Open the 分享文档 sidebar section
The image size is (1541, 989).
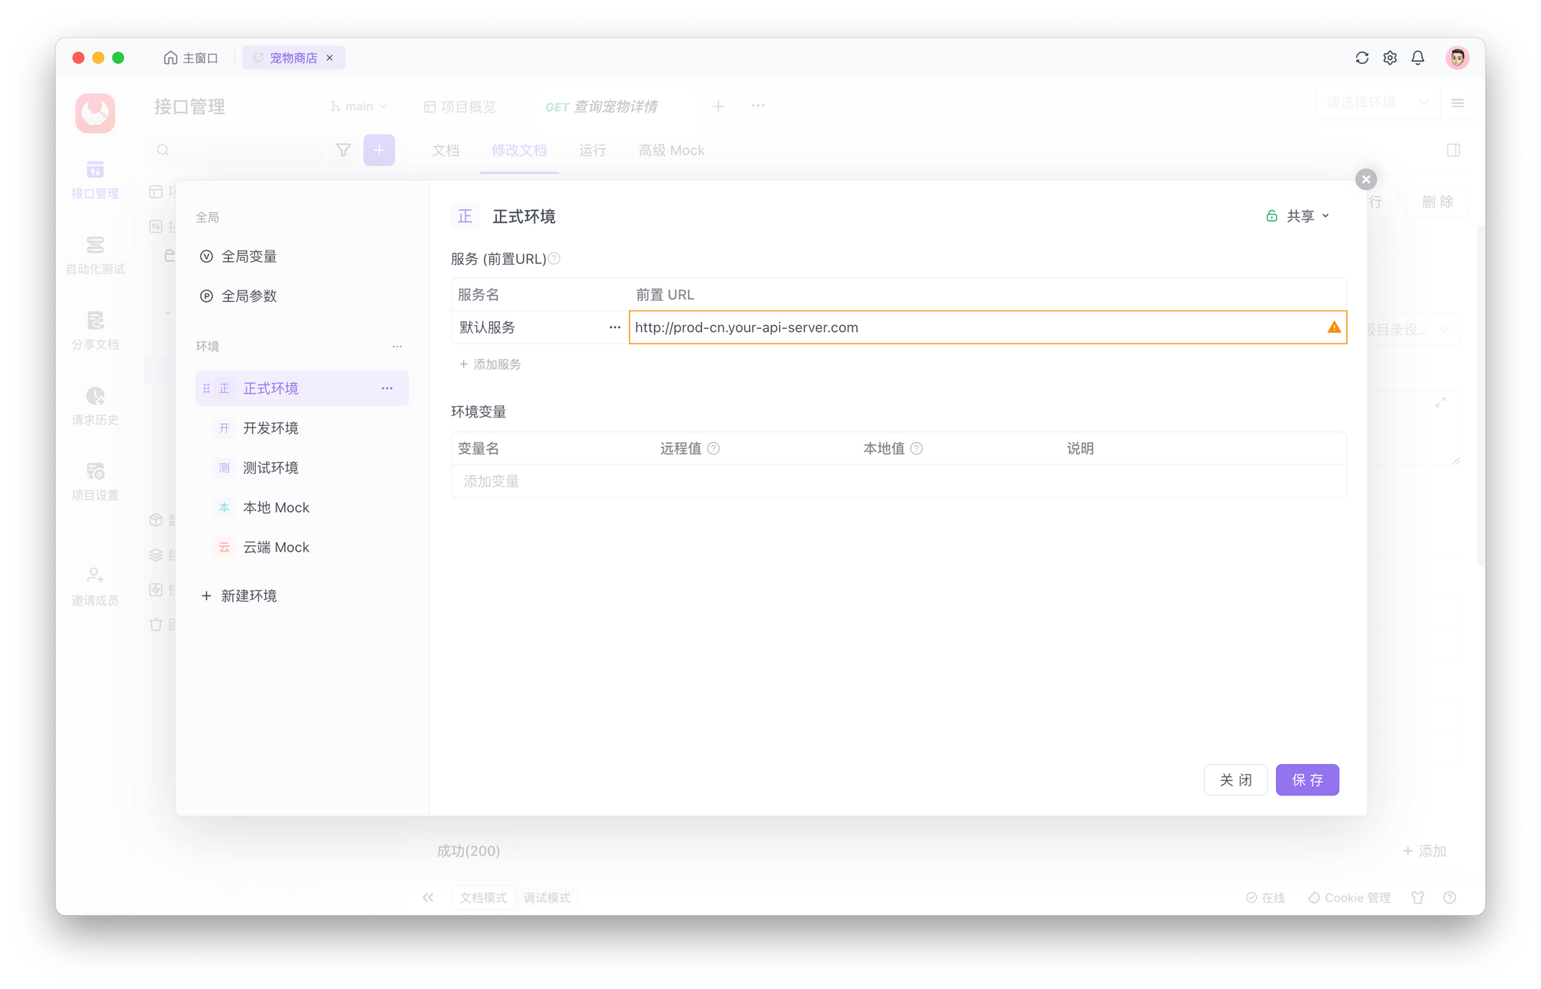click(95, 330)
